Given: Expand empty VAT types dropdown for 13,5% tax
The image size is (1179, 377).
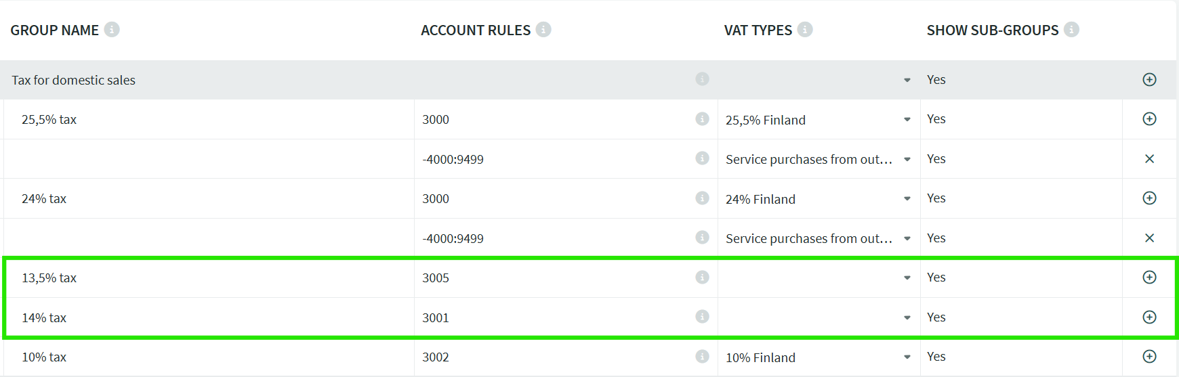Looking at the screenshot, I should tap(907, 278).
